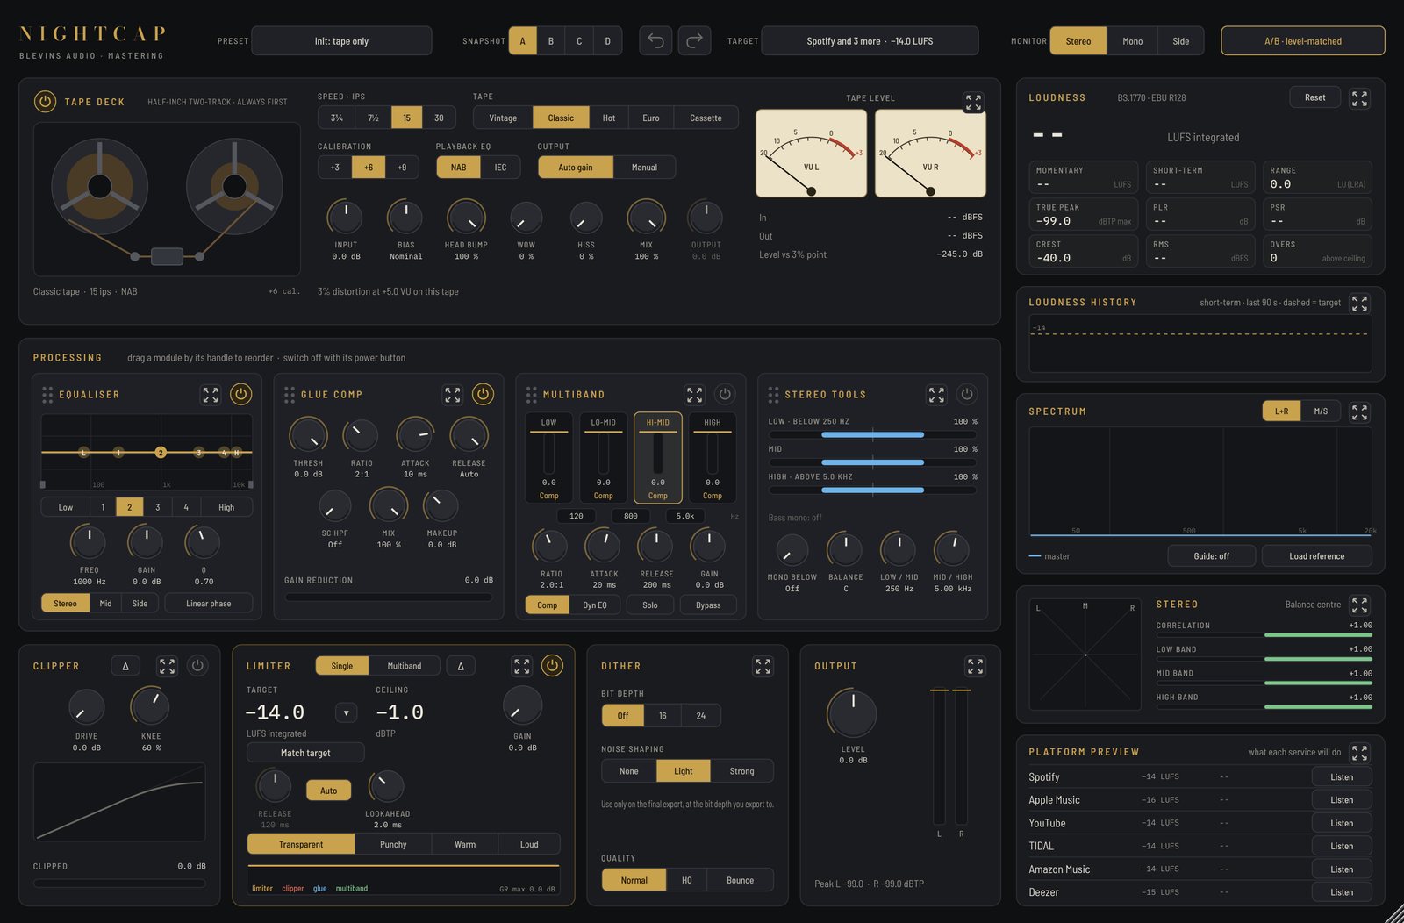Select snapshot B
This screenshot has width=1404, height=923.
click(551, 40)
